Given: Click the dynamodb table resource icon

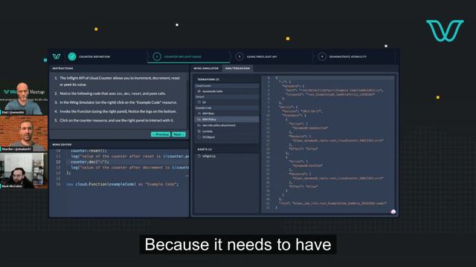Looking at the screenshot, I should coord(199,91).
